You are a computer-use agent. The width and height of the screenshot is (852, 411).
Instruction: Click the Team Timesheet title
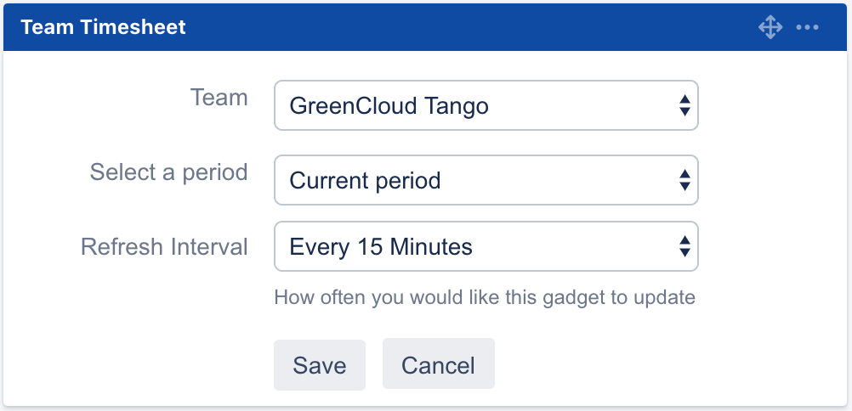pyautogui.click(x=103, y=27)
